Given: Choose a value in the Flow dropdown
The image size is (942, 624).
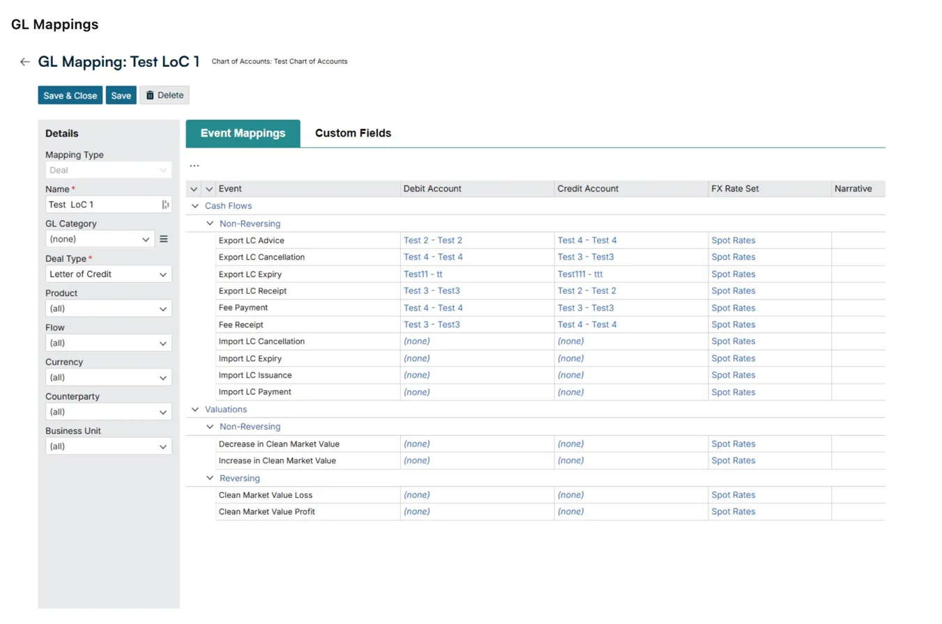Looking at the screenshot, I should click(109, 343).
